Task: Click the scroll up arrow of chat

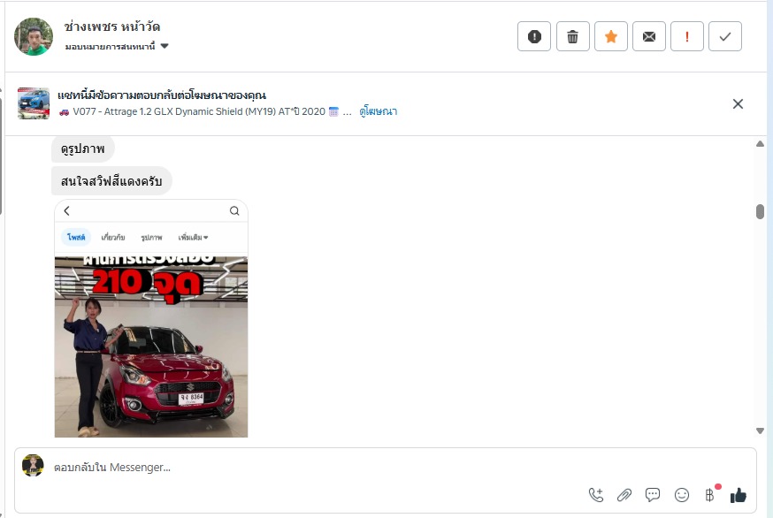Action: [x=760, y=144]
